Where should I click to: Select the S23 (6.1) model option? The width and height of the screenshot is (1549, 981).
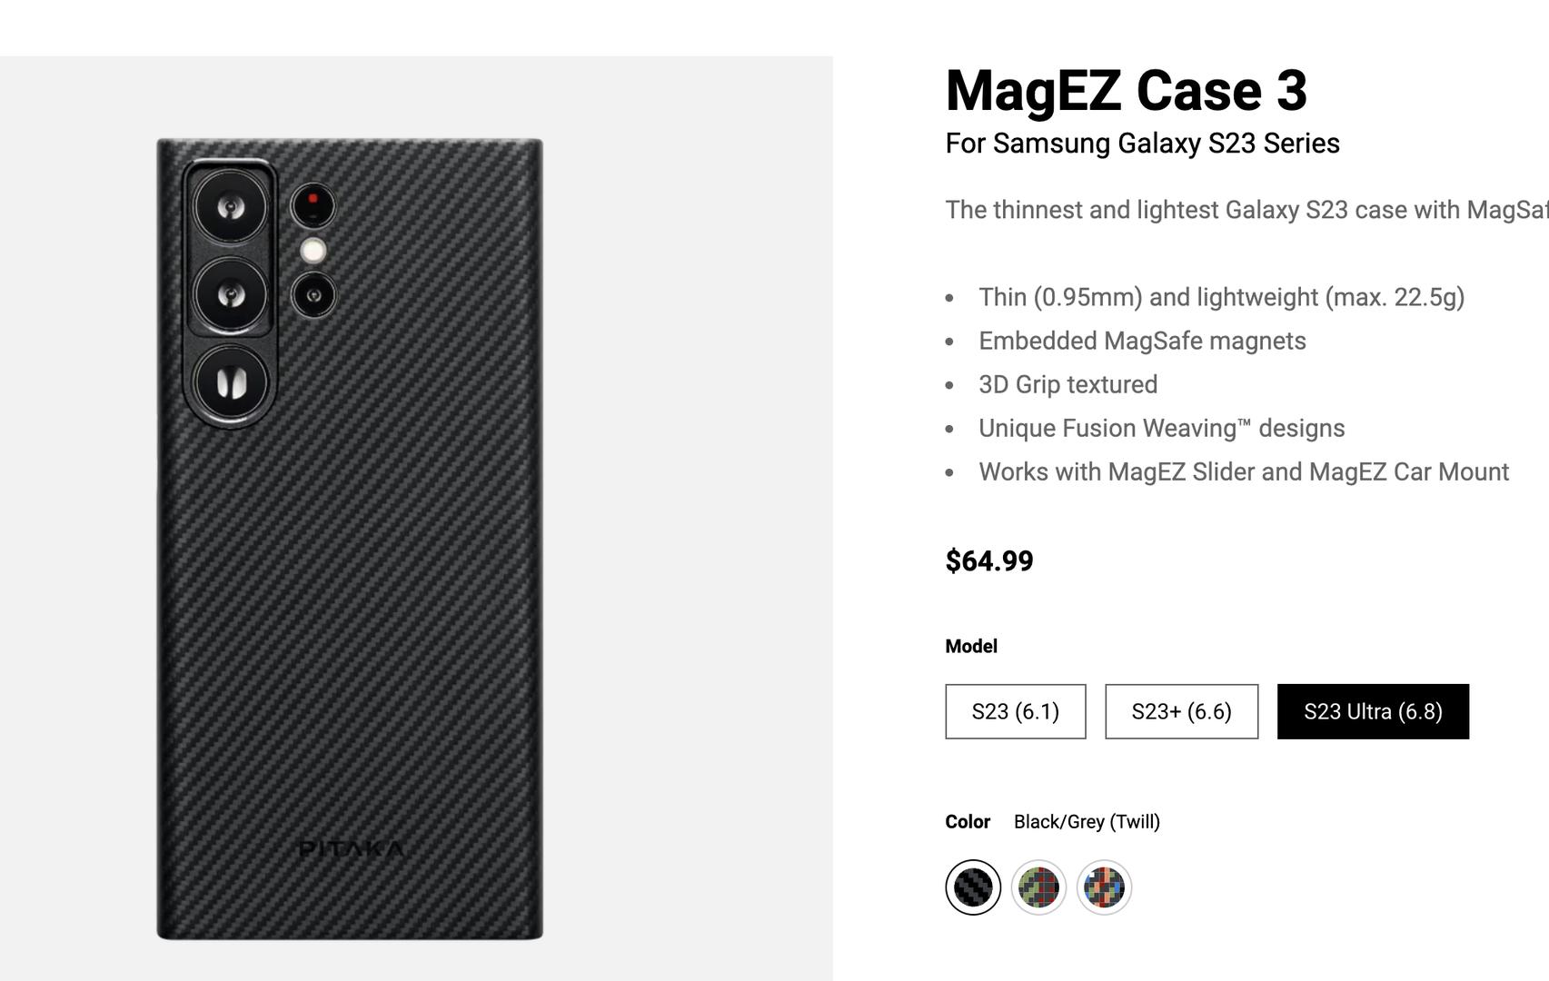[x=1015, y=711]
